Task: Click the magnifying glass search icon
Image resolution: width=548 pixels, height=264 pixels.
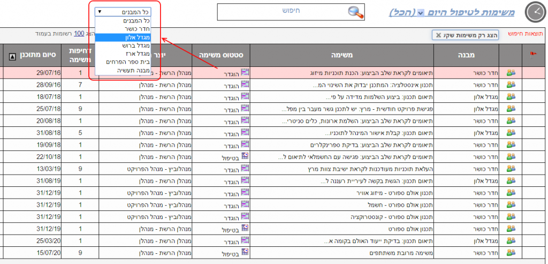Action: 355,12
